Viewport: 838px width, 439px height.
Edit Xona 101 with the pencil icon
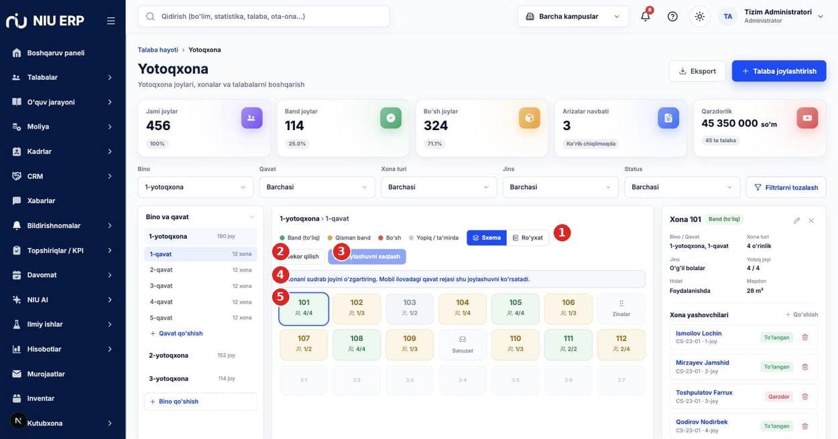pyautogui.click(x=796, y=220)
